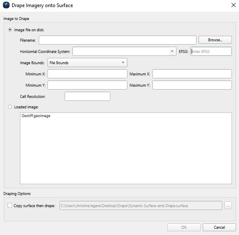The width and height of the screenshot is (239, 235).
Task: Click the Maximum Y input field
Action: click(x=192, y=85)
